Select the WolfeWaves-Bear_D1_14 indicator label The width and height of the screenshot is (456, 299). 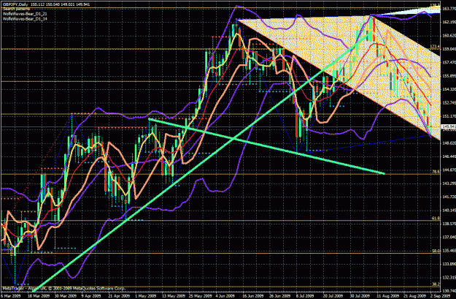coord(25,19)
